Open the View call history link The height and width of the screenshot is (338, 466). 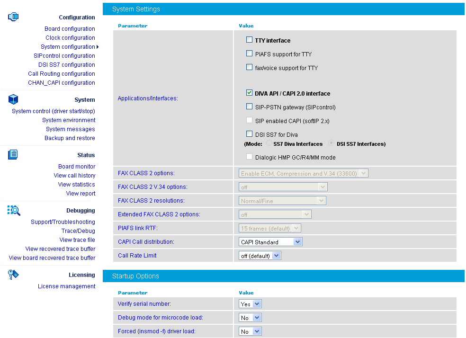point(74,176)
